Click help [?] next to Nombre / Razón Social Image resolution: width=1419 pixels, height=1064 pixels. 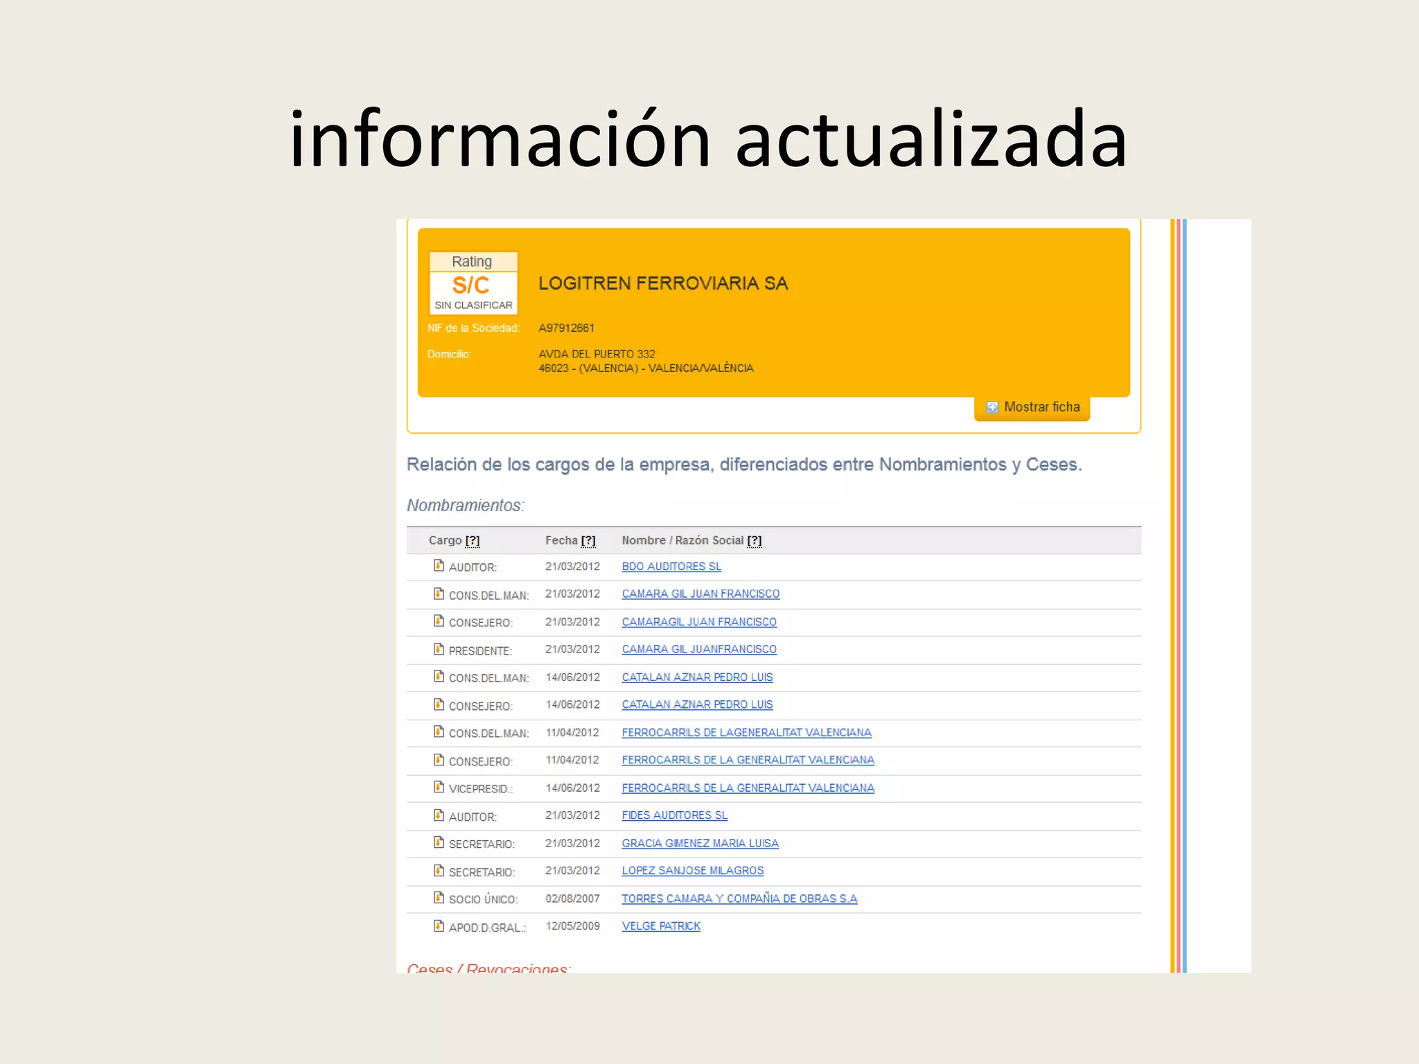pyautogui.click(x=755, y=541)
